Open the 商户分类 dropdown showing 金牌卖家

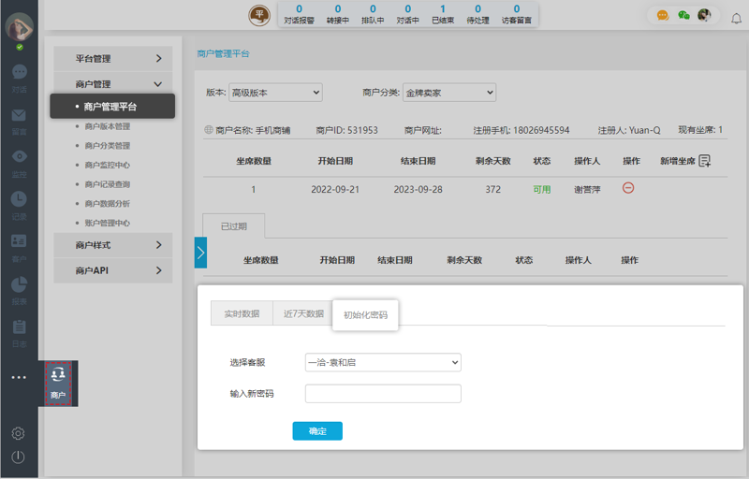(x=449, y=93)
